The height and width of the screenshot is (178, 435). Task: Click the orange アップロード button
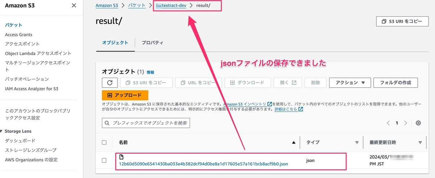point(125,95)
